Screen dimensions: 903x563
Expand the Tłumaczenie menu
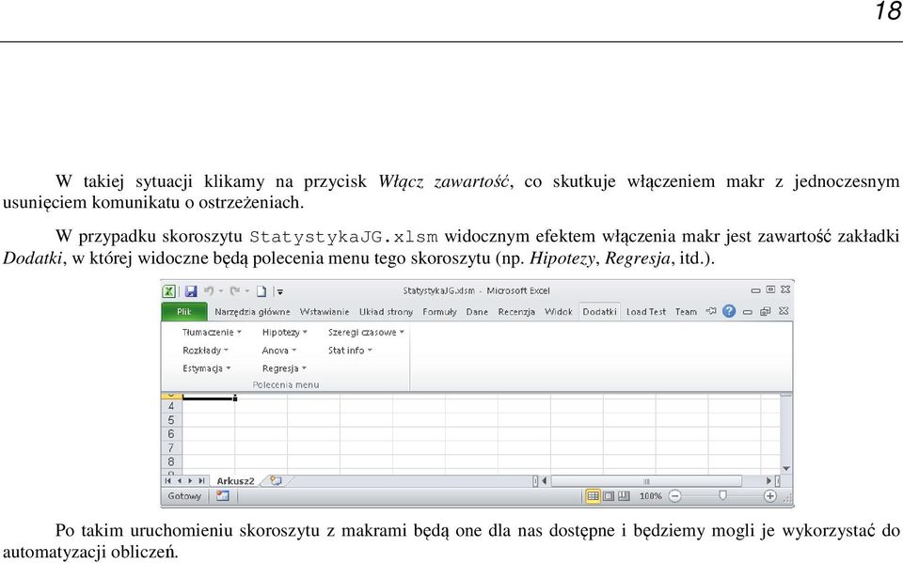[212, 332]
